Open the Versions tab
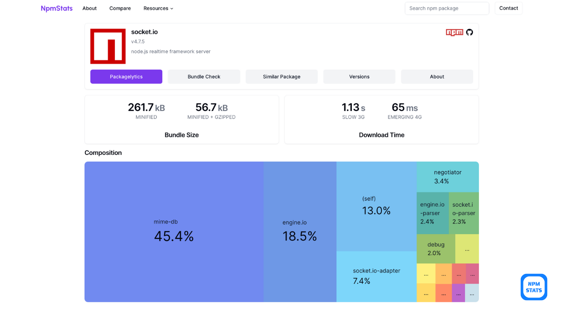Image resolution: width=563 pixels, height=316 pixels. coord(359,76)
